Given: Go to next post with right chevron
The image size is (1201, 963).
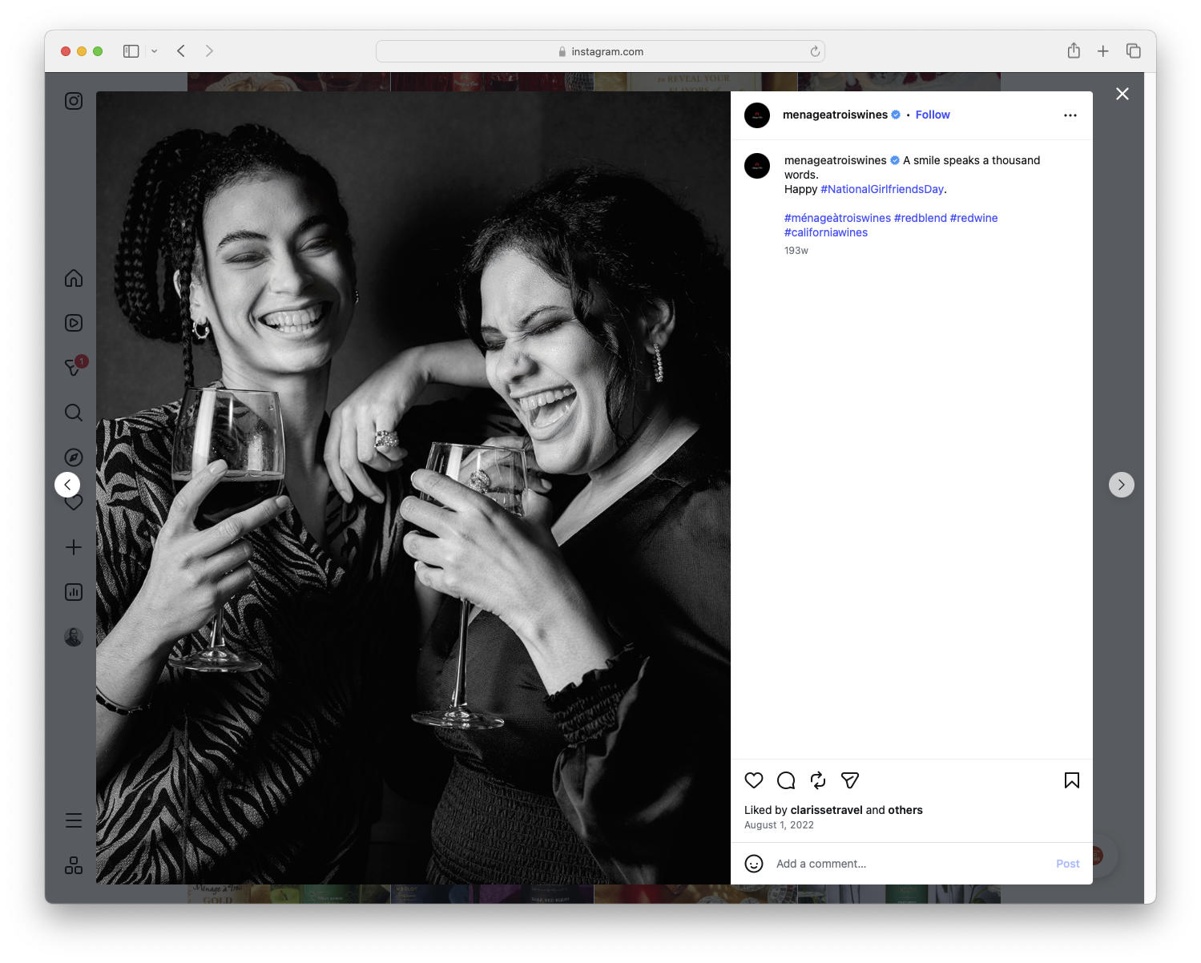Looking at the screenshot, I should 1122,484.
